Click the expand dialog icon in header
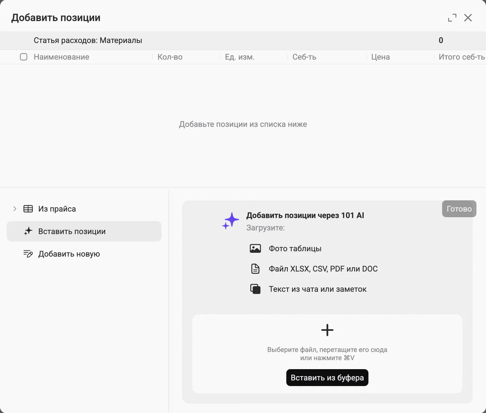 (x=452, y=18)
